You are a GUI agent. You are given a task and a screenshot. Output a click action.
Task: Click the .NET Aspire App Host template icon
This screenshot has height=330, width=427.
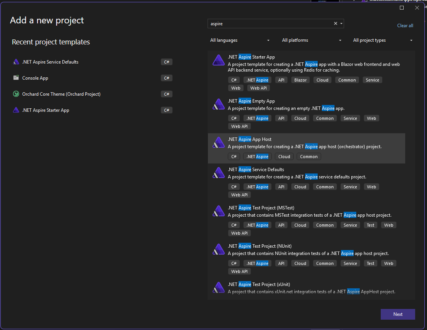tap(218, 142)
